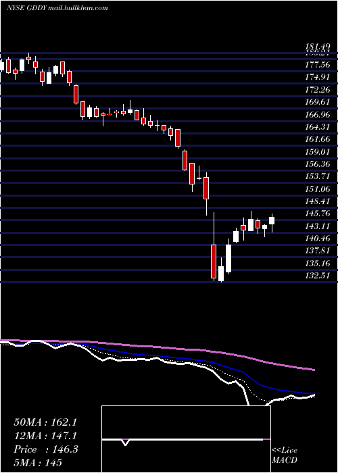The image size is (338, 473).
Task: Click the 172.26 price level label
Action: [318, 89]
